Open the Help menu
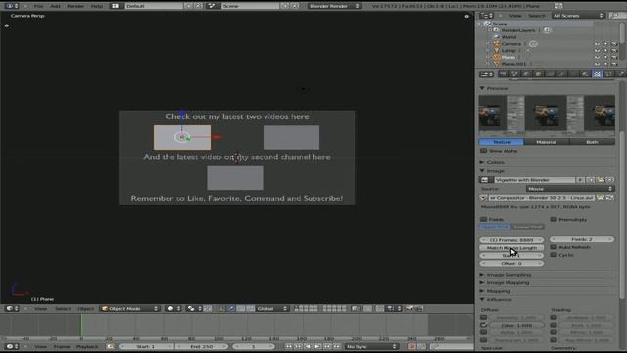Screen dimensions: 627x353 pyautogui.click(x=97, y=6)
